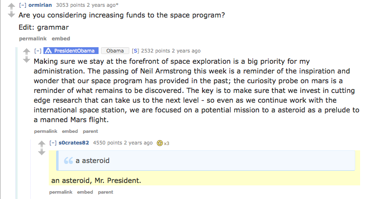Downvote s0crates82's comment
The width and height of the screenshot is (365, 199).
tap(41, 152)
